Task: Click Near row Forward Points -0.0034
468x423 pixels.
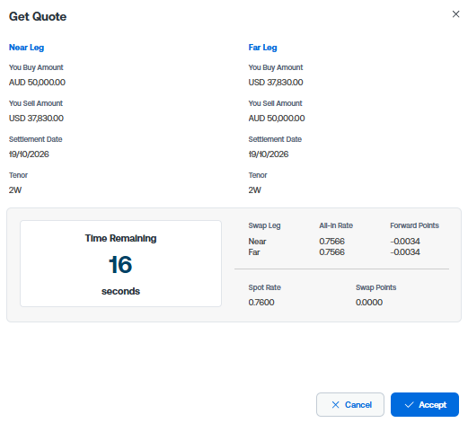Action: (405, 242)
